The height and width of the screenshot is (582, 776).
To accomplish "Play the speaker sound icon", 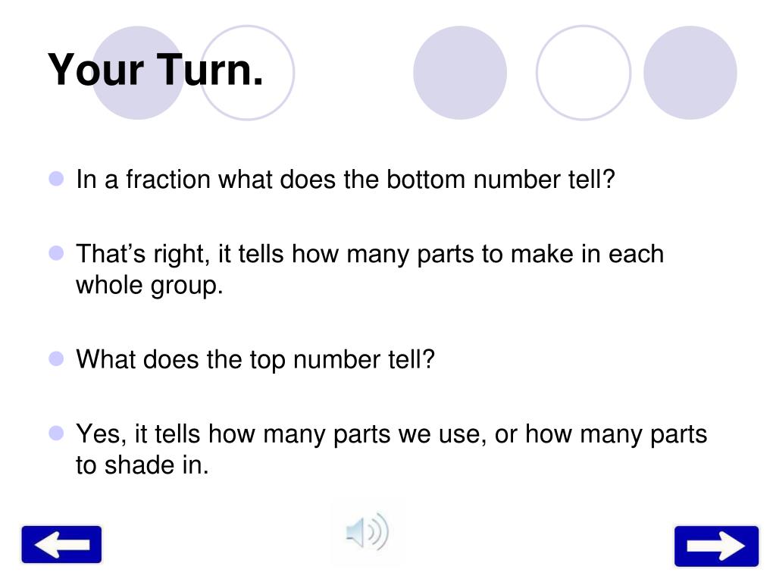I will click(368, 533).
